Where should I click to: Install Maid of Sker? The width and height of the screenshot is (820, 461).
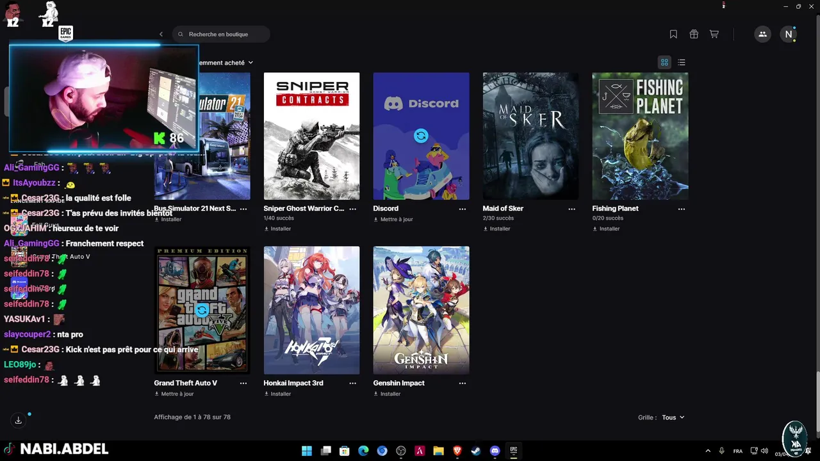(496, 229)
